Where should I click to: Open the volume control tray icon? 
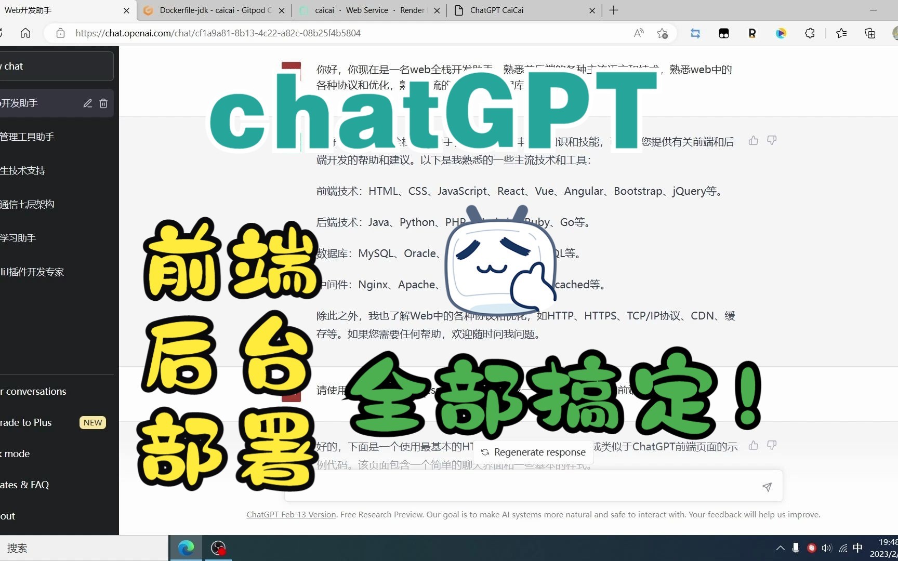pos(827,548)
